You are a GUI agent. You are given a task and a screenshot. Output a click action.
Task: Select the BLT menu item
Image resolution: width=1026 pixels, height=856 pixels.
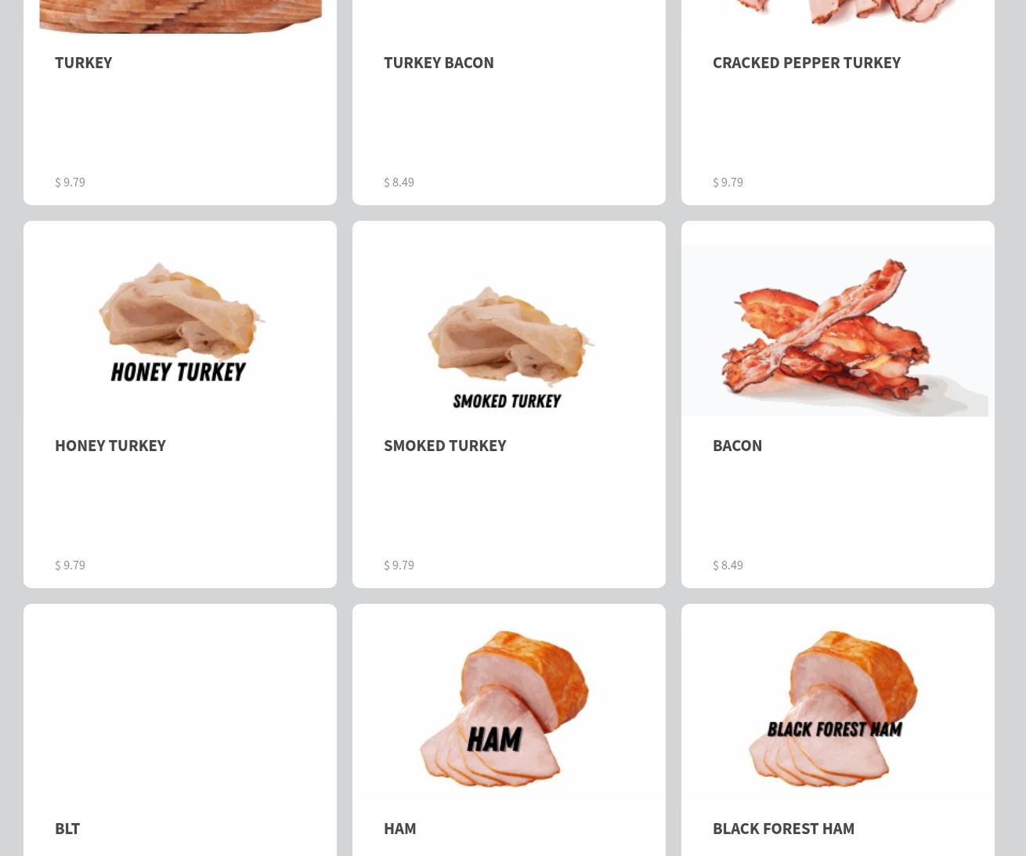point(67,828)
